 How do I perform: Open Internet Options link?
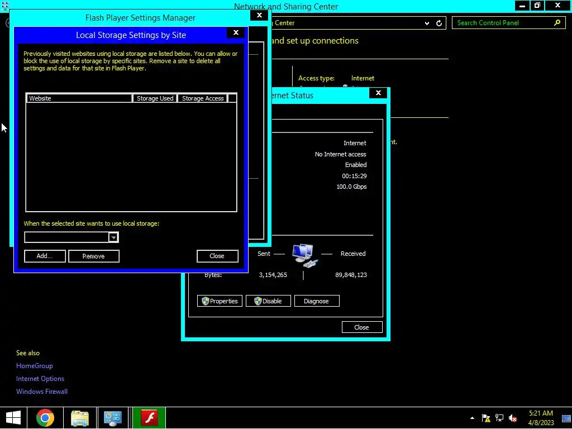click(40, 379)
